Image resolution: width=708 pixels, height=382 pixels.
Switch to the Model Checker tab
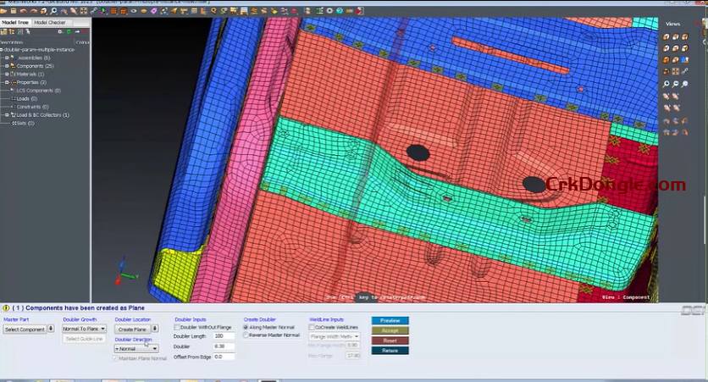(x=50, y=23)
